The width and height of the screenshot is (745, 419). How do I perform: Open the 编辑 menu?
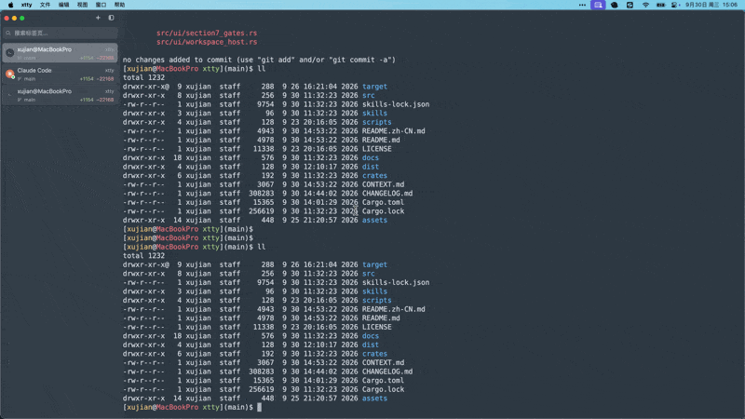63,5
